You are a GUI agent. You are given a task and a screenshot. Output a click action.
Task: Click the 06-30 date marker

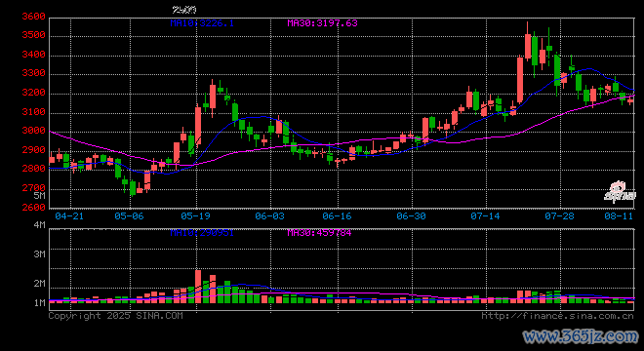pyautogui.click(x=411, y=215)
